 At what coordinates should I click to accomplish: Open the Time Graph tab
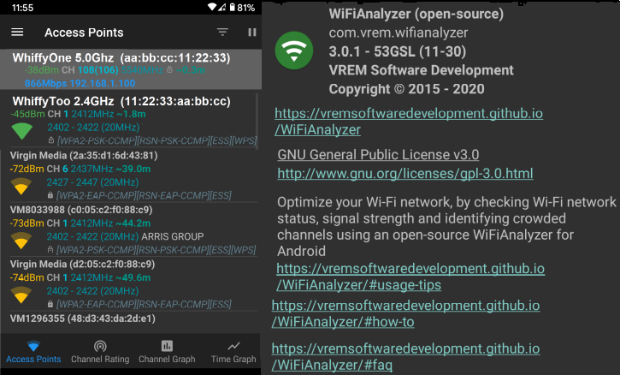233,352
